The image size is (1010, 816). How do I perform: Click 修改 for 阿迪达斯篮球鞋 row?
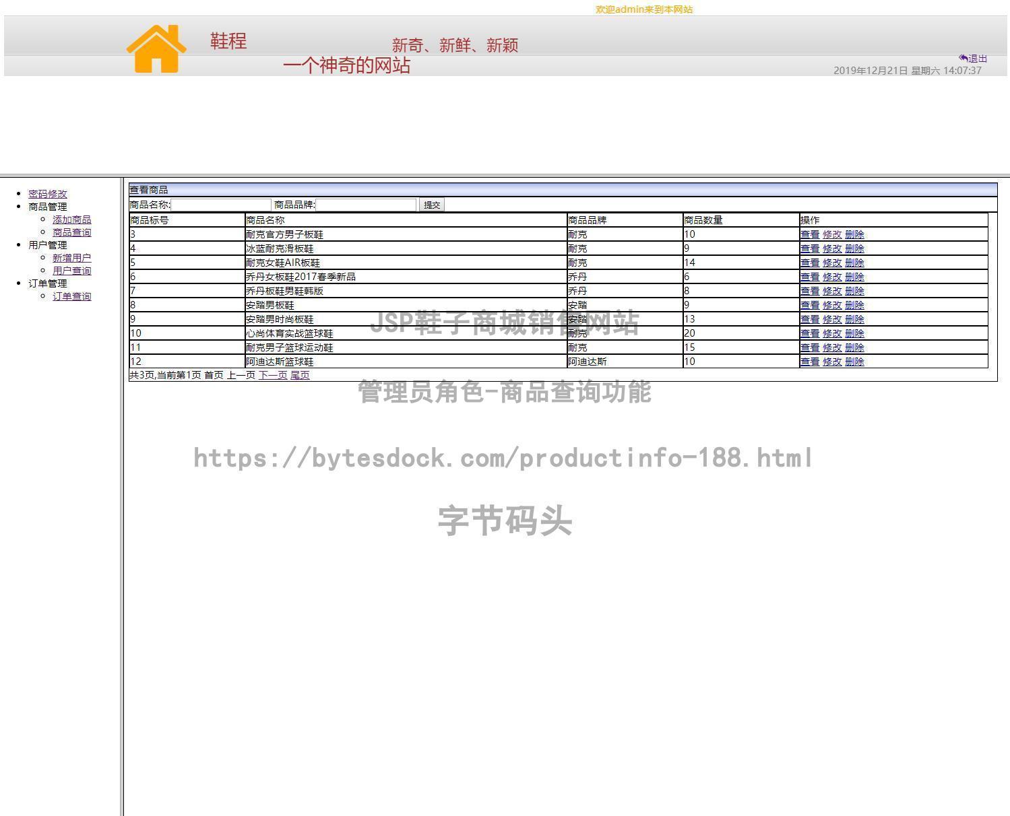pos(832,362)
